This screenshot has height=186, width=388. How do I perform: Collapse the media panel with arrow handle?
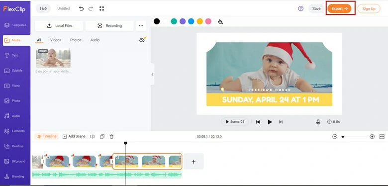pyautogui.click(x=152, y=74)
